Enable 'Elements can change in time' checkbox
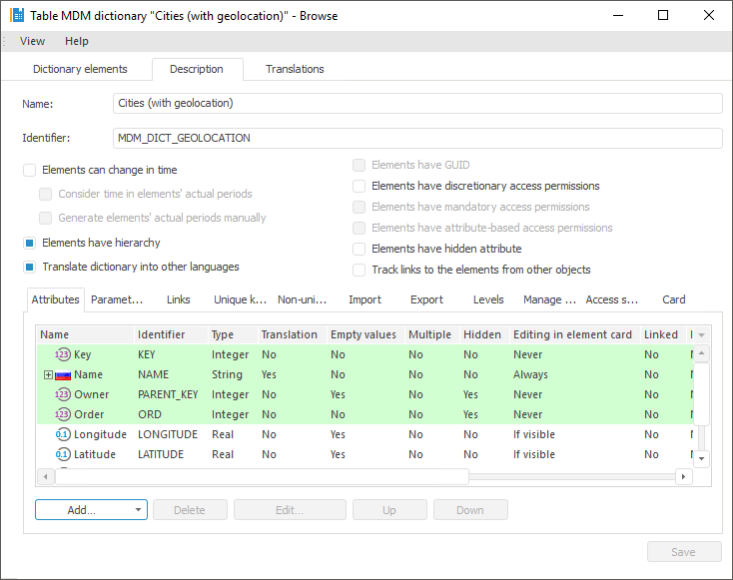 pyautogui.click(x=30, y=171)
